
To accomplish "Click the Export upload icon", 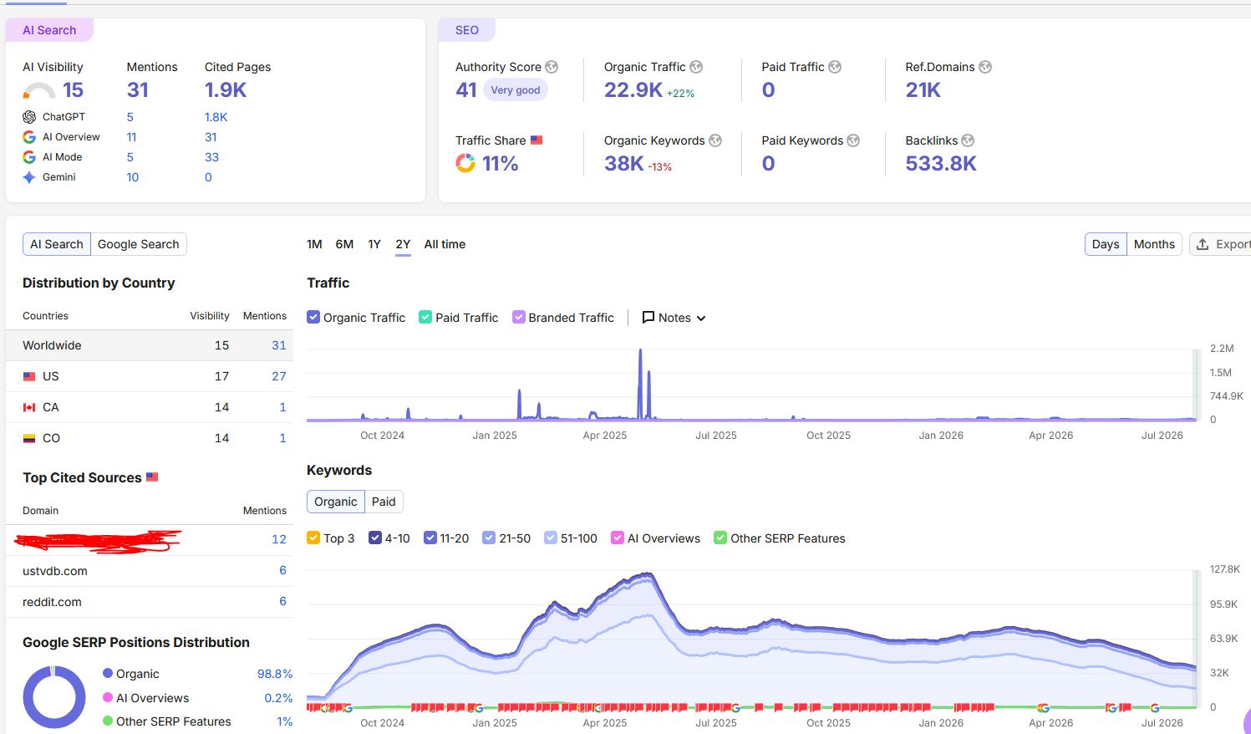I will pos(1203,244).
